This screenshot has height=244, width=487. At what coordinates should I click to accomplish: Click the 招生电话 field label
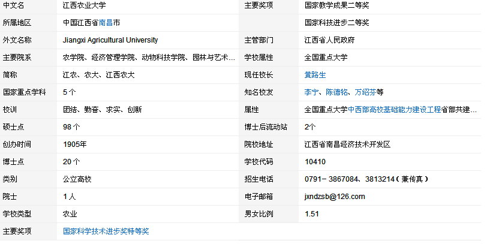pos(258,179)
